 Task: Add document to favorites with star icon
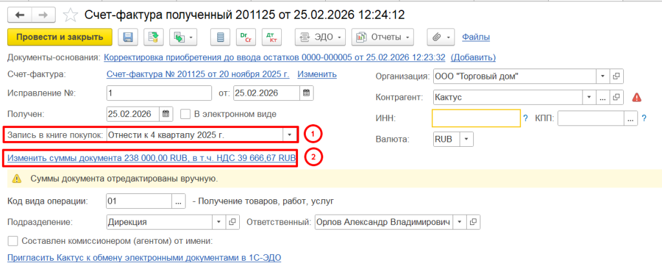tap(70, 16)
